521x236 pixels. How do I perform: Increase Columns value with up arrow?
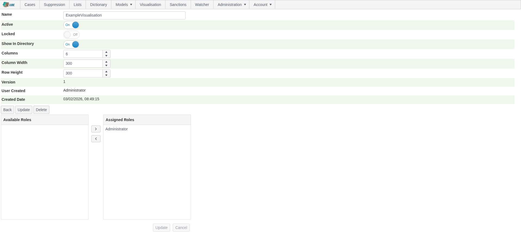(106, 52)
